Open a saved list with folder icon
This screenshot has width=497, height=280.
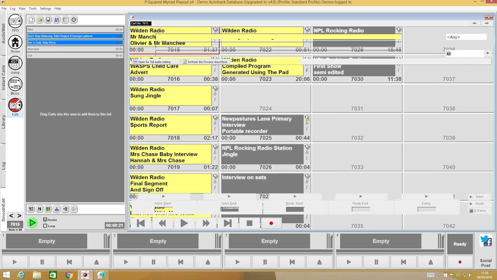pyautogui.click(x=40, y=20)
